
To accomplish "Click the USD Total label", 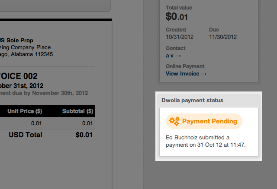I will click(x=26, y=135).
